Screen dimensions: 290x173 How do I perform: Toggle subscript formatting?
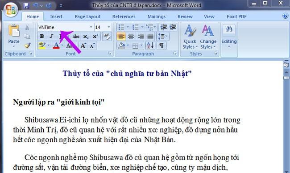pos(86,36)
